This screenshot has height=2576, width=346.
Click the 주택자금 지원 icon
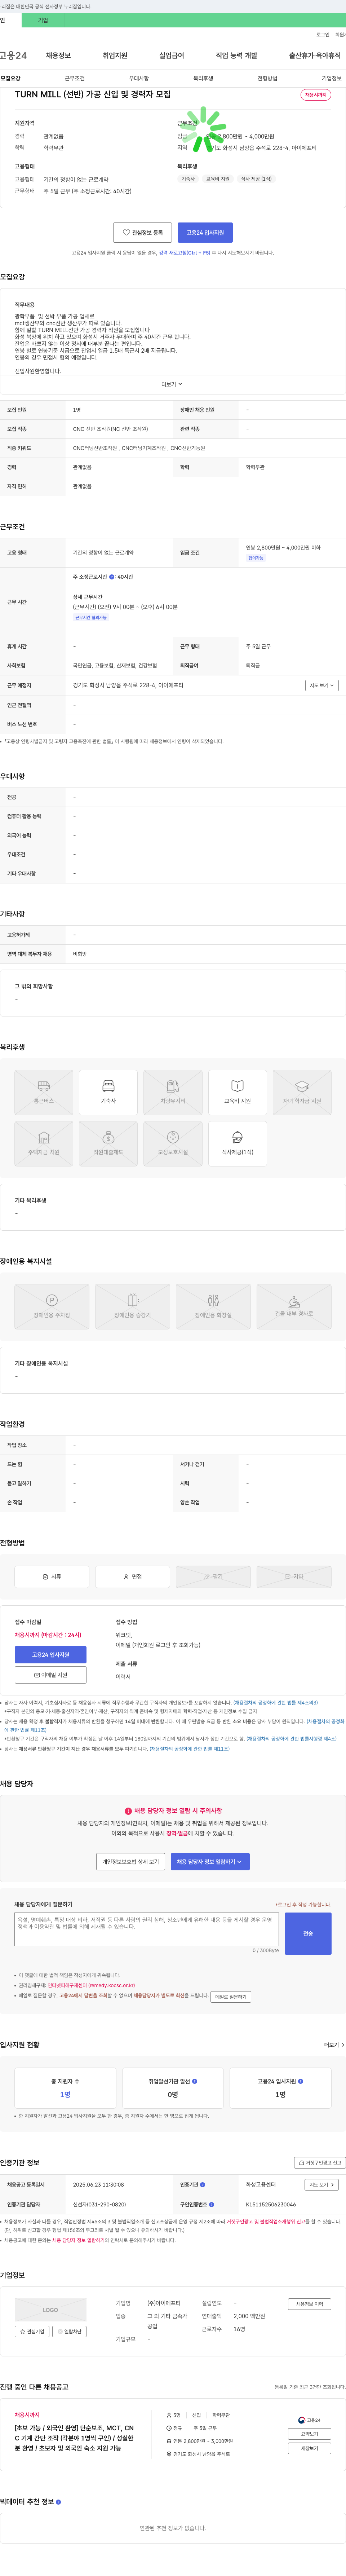pos(44,1144)
